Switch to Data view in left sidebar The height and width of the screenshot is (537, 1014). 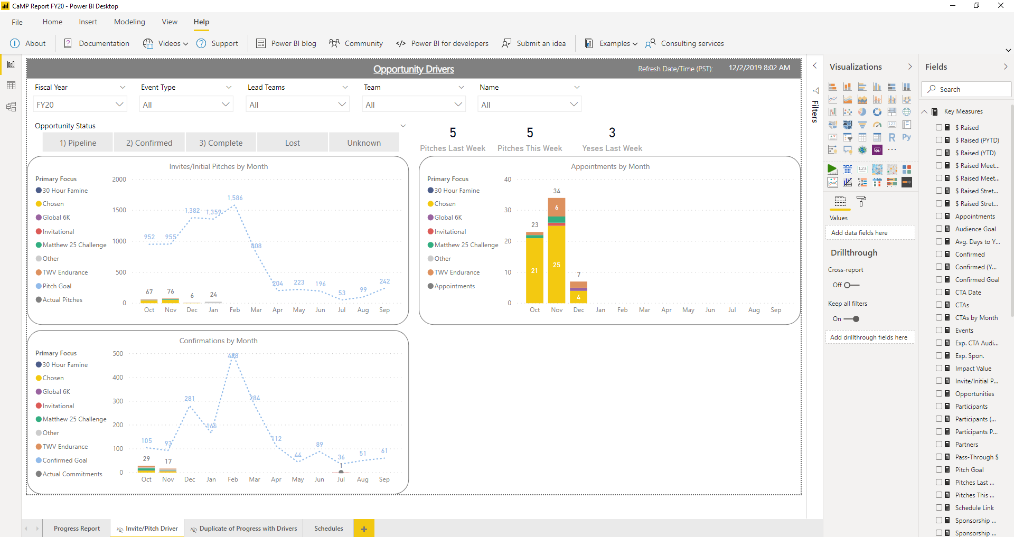click(11, 86)
